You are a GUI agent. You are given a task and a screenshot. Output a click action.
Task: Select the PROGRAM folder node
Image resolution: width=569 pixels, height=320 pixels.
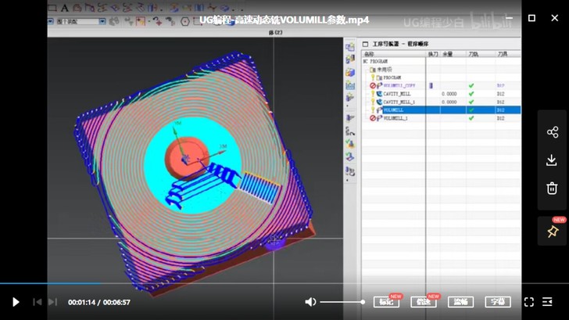(391, 77)
